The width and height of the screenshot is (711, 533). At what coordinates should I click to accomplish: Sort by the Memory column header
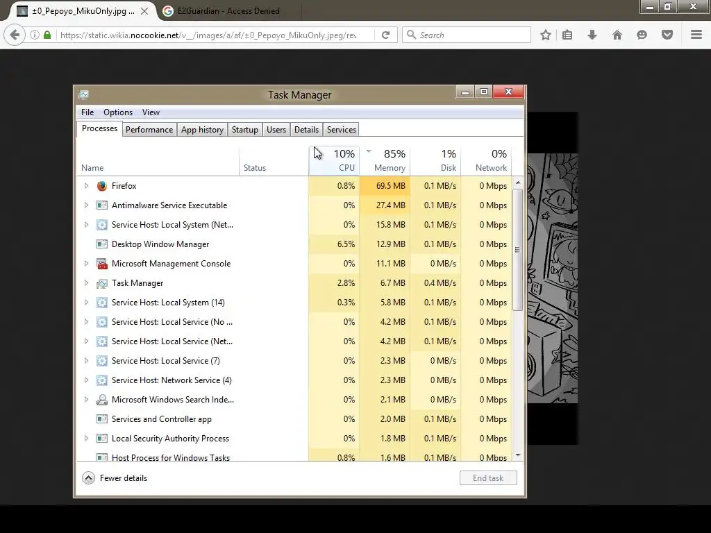pyautogui.click(x=385, y=160)
